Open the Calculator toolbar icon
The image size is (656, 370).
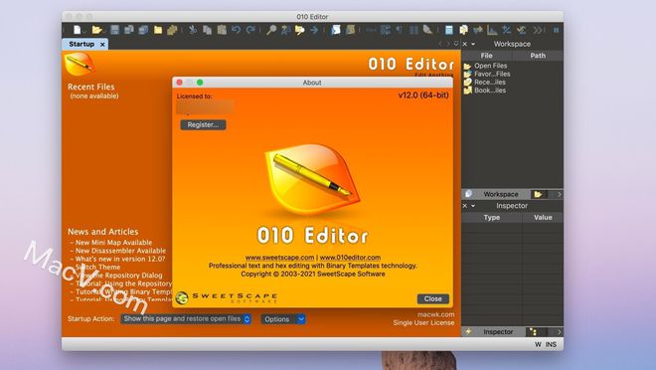[x=449, y=30]
